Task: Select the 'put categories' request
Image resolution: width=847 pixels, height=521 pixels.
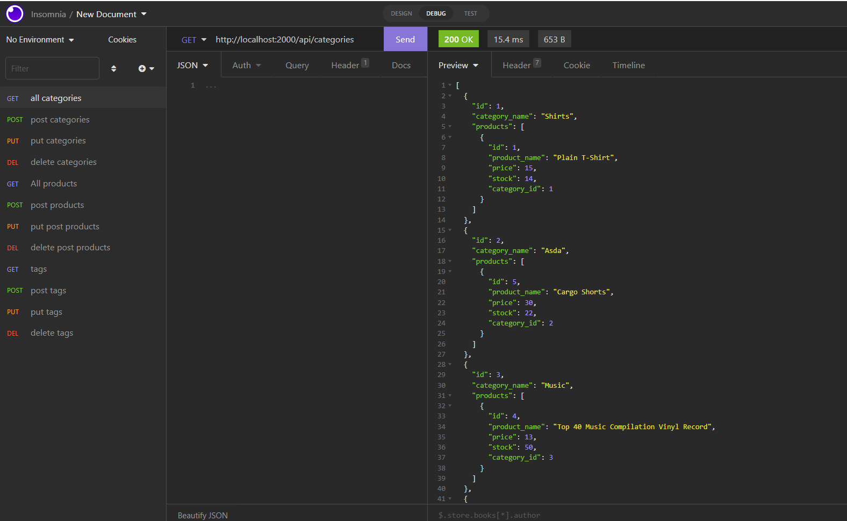Action: click(x=83, y=141)
